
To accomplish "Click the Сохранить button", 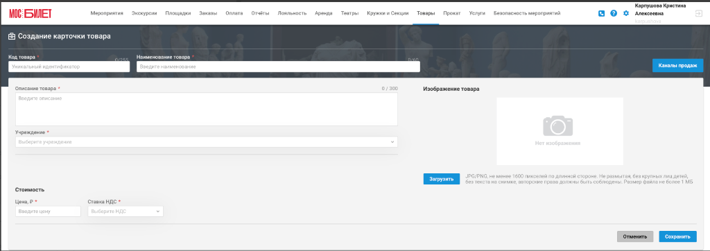I will tap(677, 236).
